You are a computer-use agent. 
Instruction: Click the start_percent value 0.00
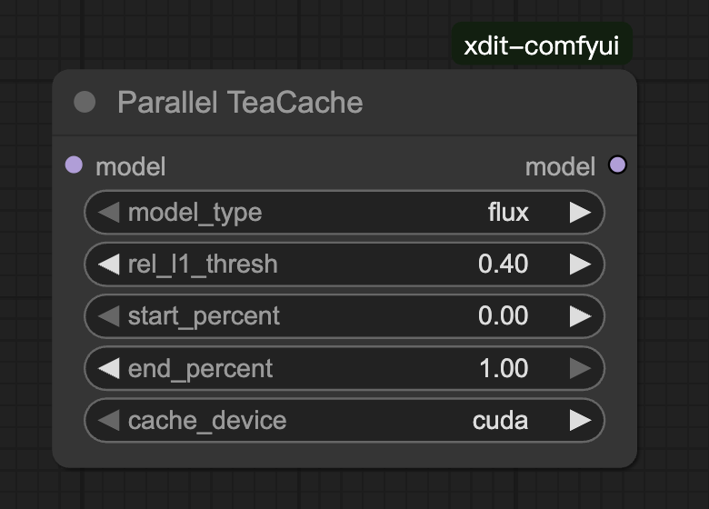(503, 316)
